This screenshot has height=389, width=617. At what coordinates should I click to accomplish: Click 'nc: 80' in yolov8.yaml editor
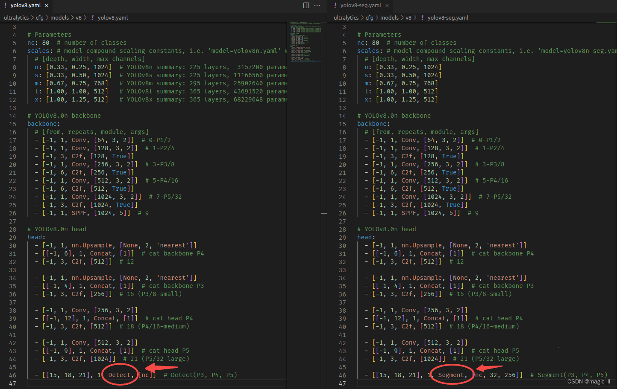(x=38, y=43)
